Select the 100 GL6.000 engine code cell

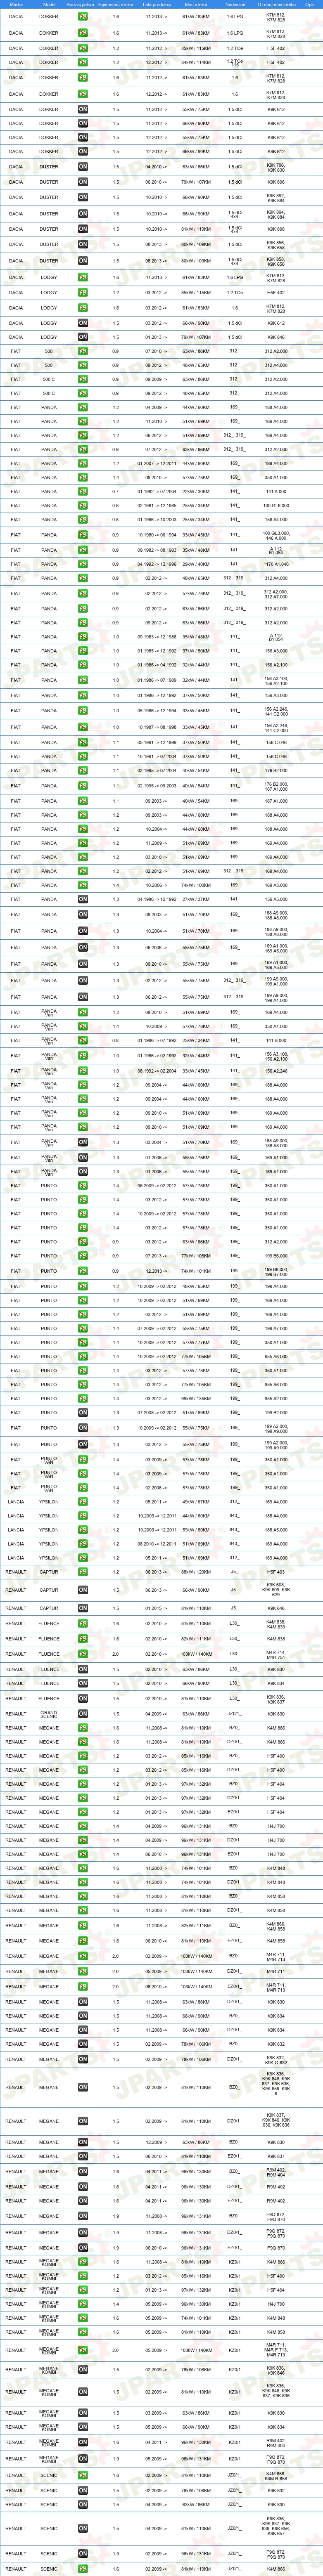(275, 505)
